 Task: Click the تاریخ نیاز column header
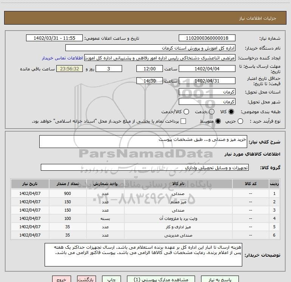[30, 184]
